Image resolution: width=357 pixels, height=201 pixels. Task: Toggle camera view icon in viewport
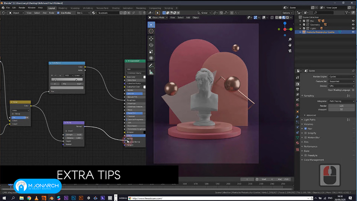tap(290, 51)
